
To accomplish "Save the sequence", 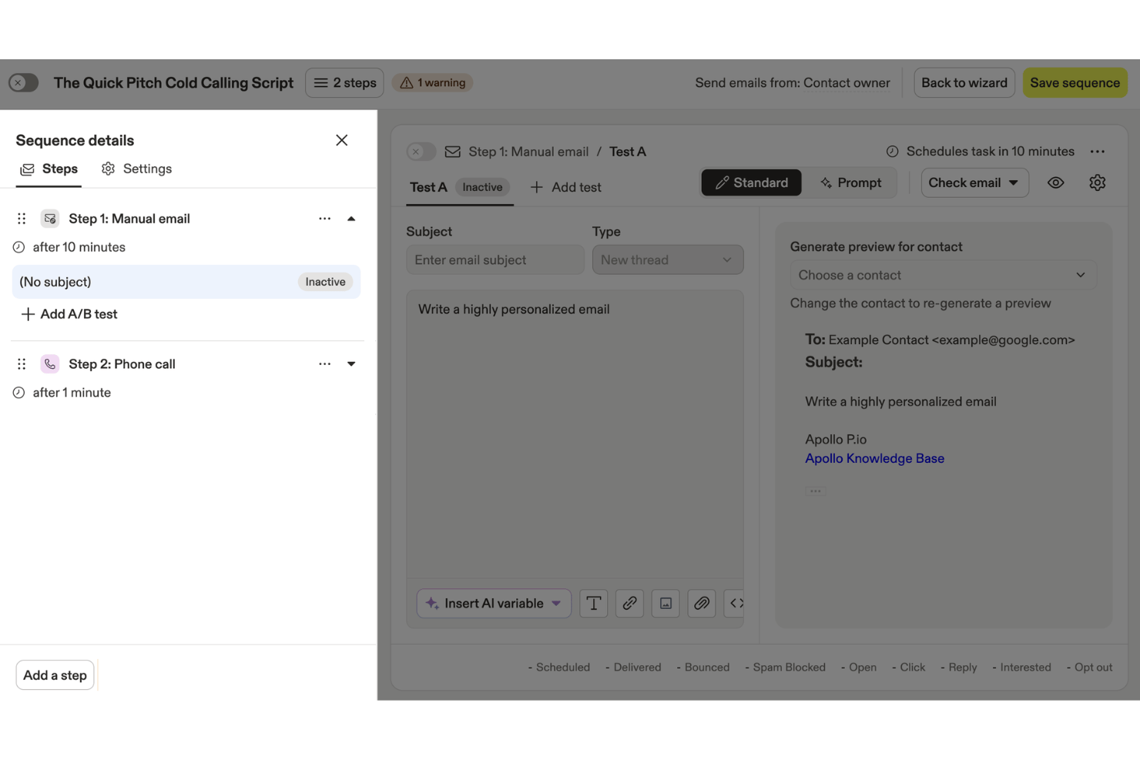I will click(x=1075, y=82).
